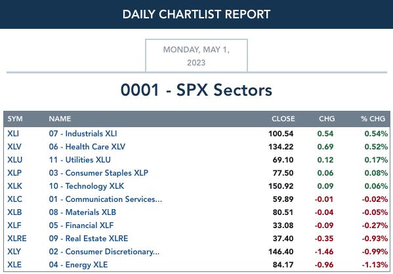Select the XLY symbol link

tap(14, 252)
